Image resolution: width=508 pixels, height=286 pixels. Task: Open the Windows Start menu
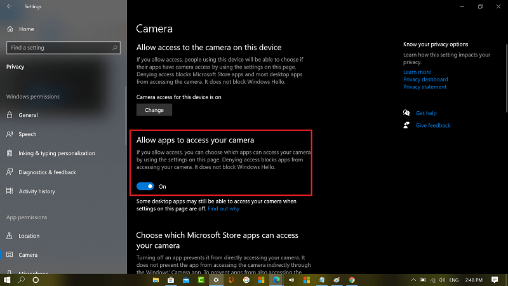point(7,280)
